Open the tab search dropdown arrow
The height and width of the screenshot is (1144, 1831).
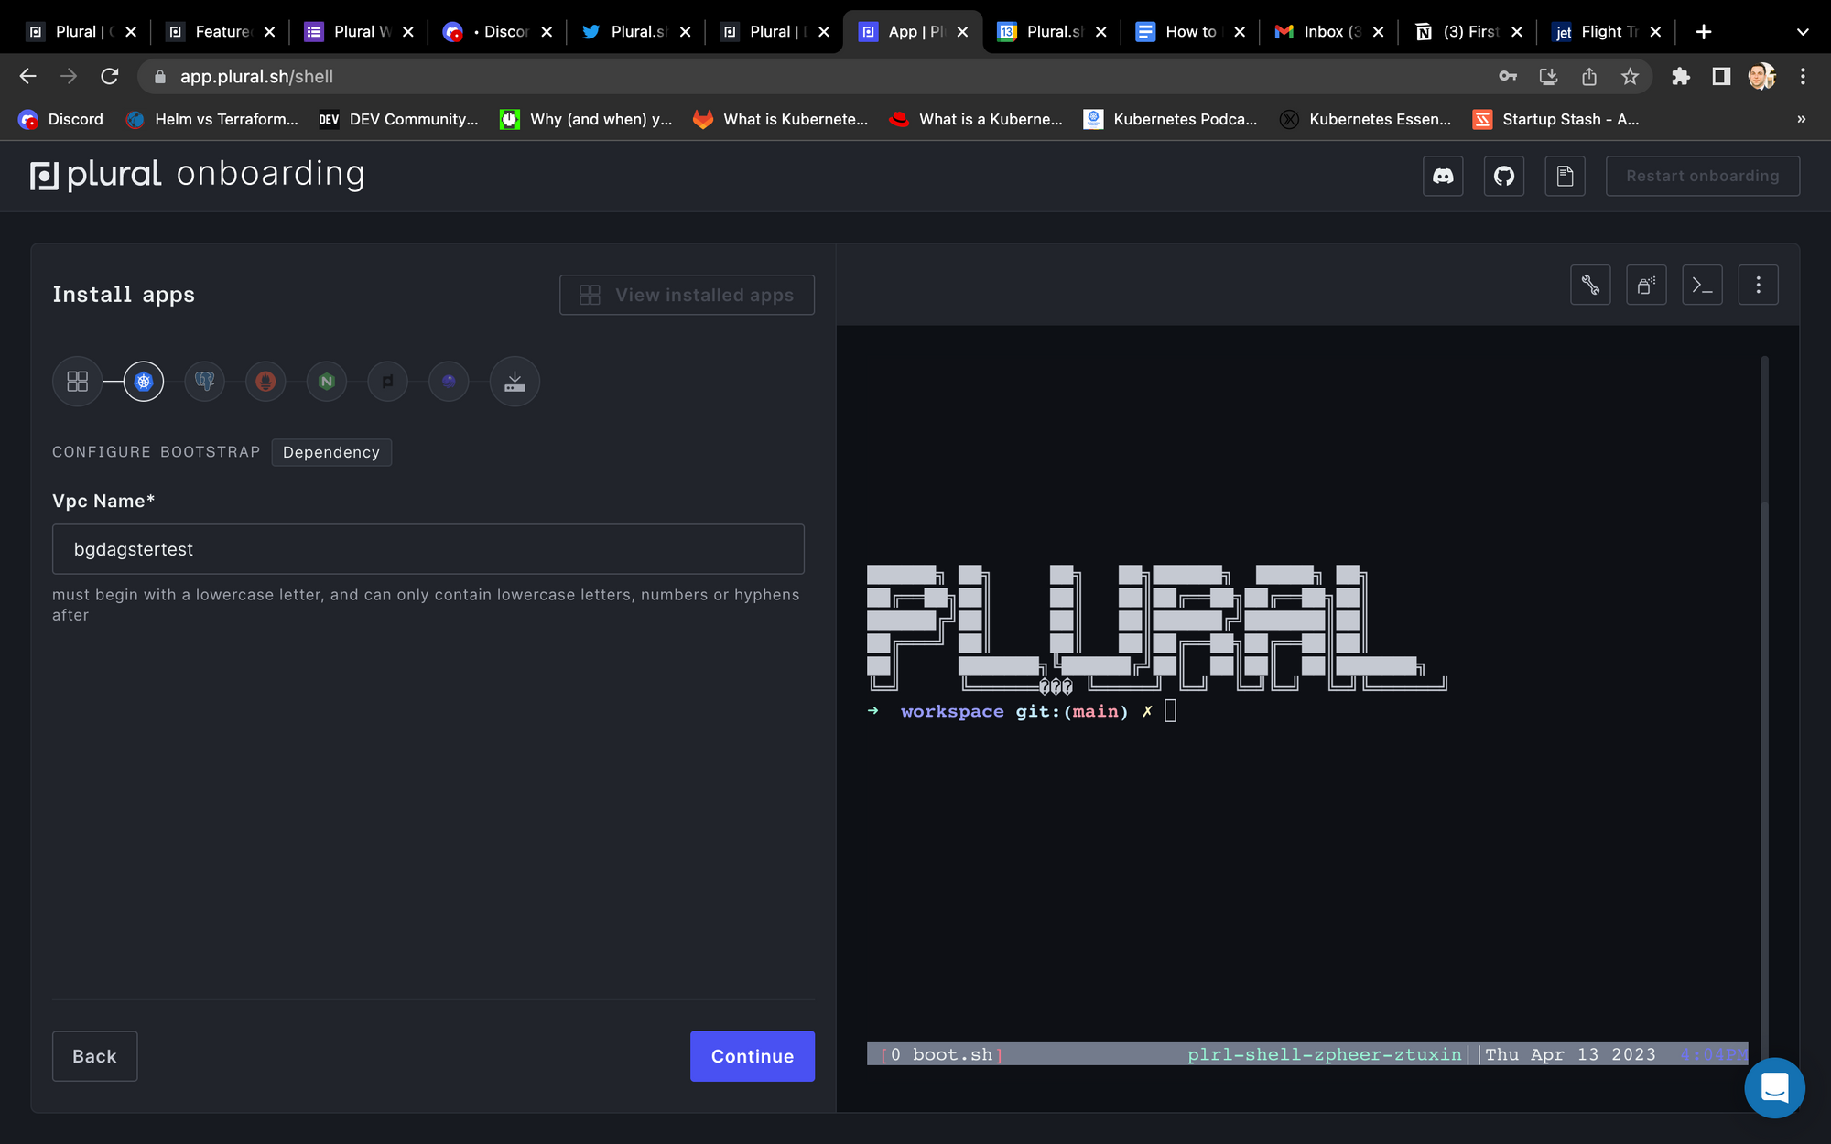[x=1803, y=32]
